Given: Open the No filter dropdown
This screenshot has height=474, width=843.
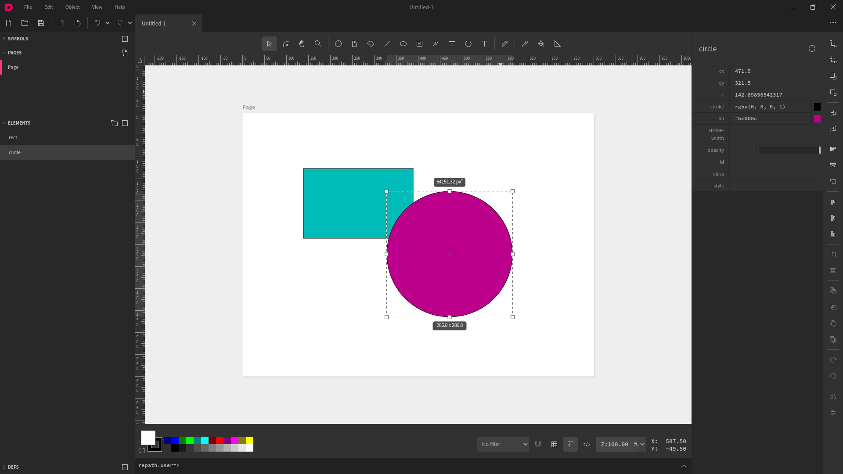Looking at the screenshot, I should [503, 444].
